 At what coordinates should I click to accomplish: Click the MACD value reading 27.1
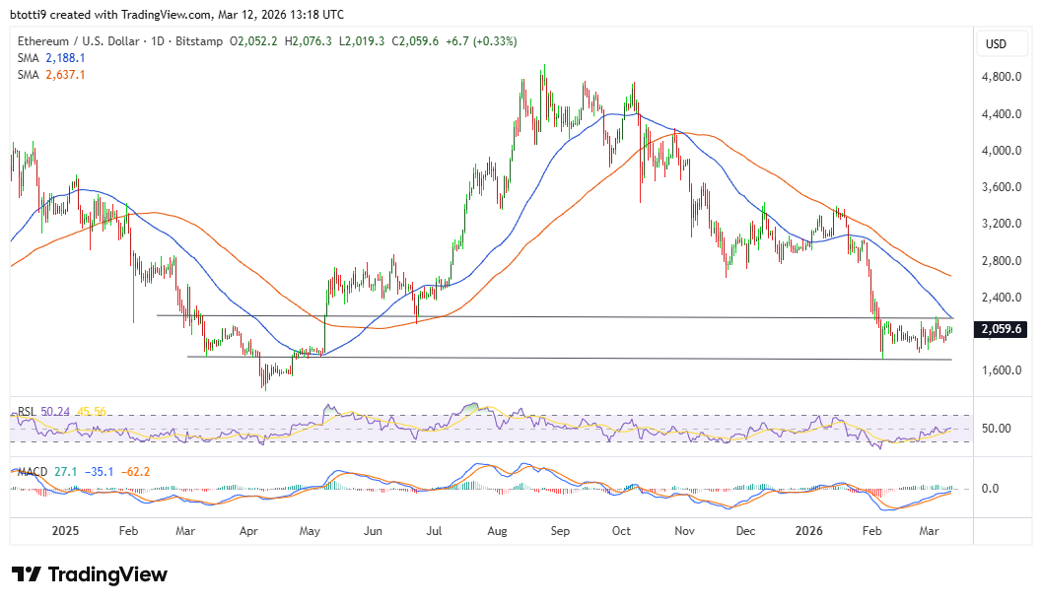coord(67,471)
